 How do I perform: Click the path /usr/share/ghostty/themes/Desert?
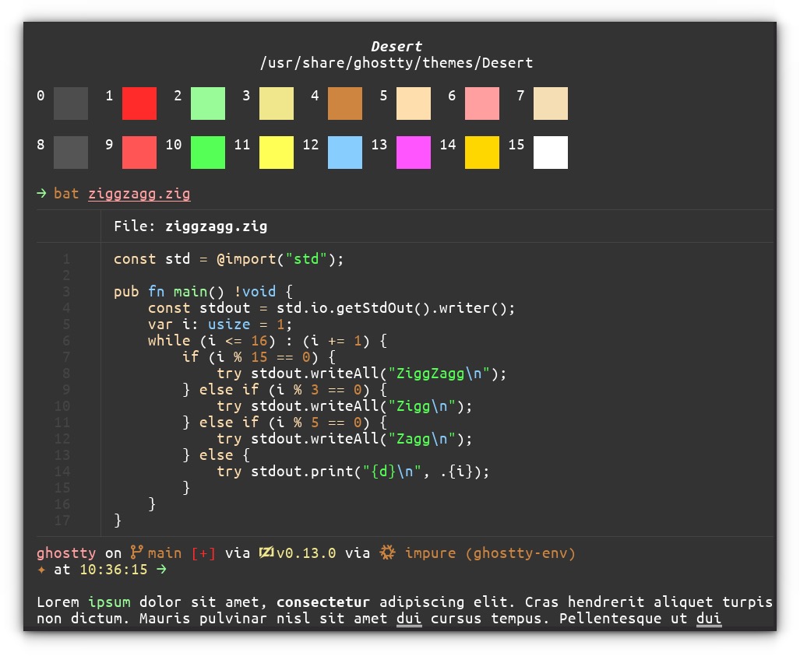point(396,63)
